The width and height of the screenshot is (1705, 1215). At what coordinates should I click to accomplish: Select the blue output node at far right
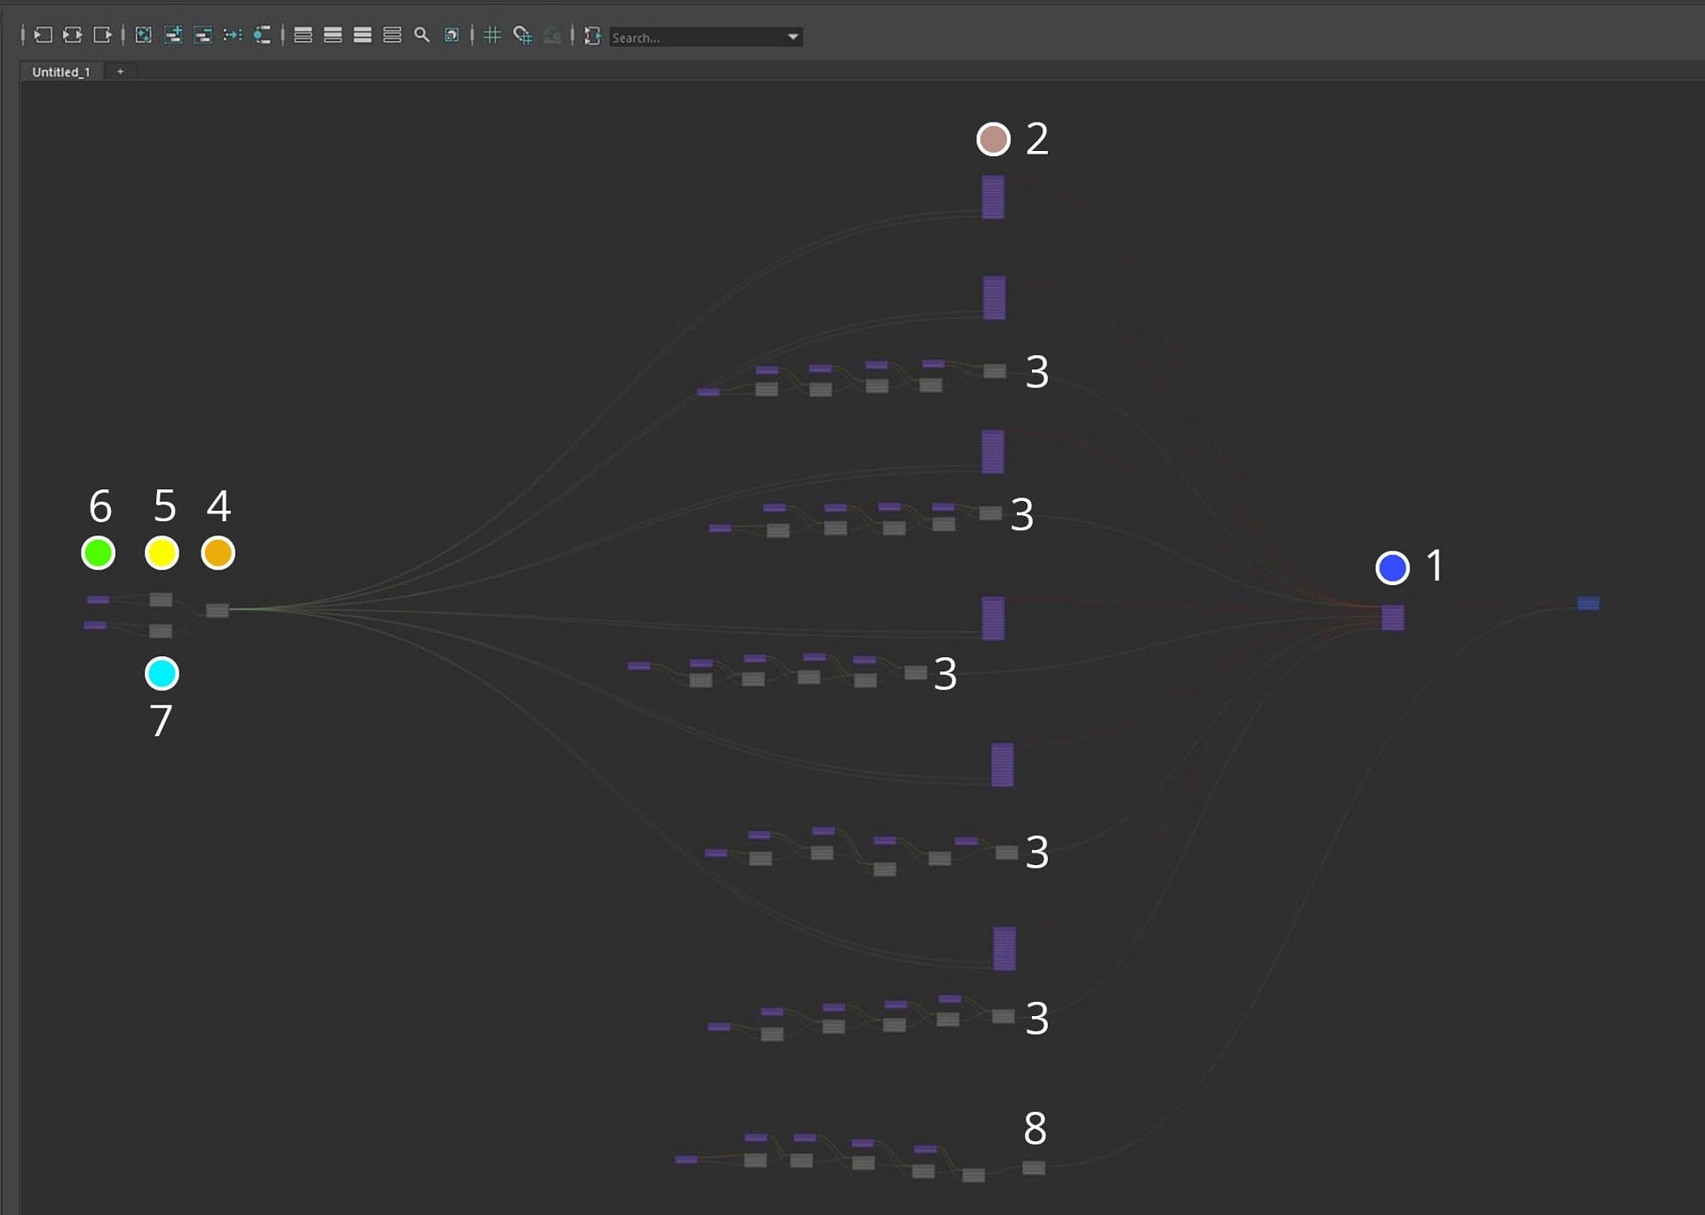click(x=1588, y=604)
